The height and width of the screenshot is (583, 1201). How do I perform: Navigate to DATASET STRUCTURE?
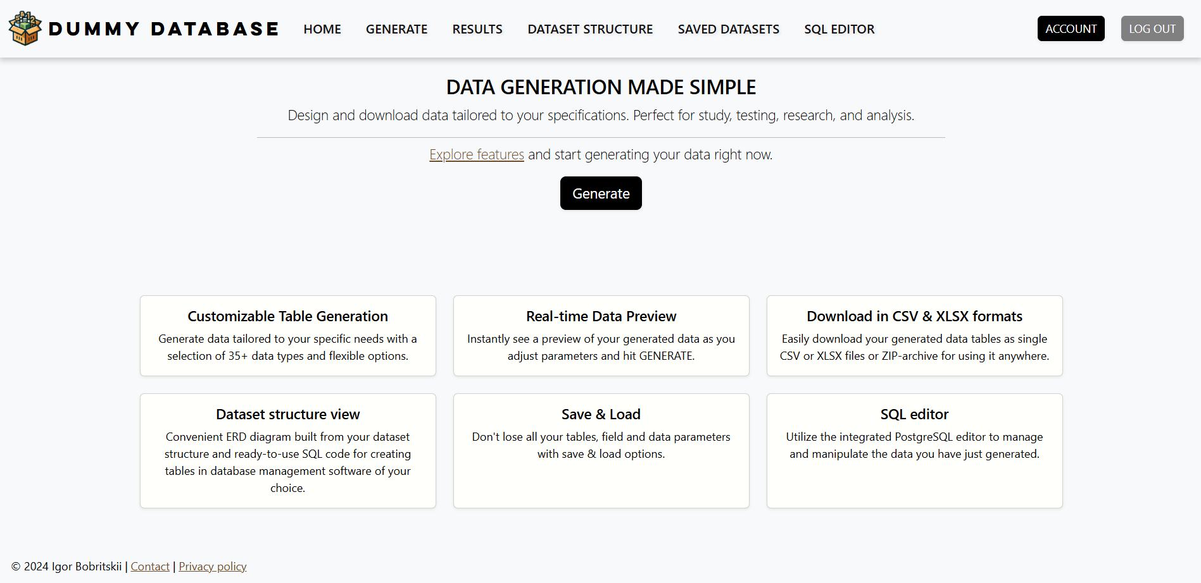(x=590, y=29)
